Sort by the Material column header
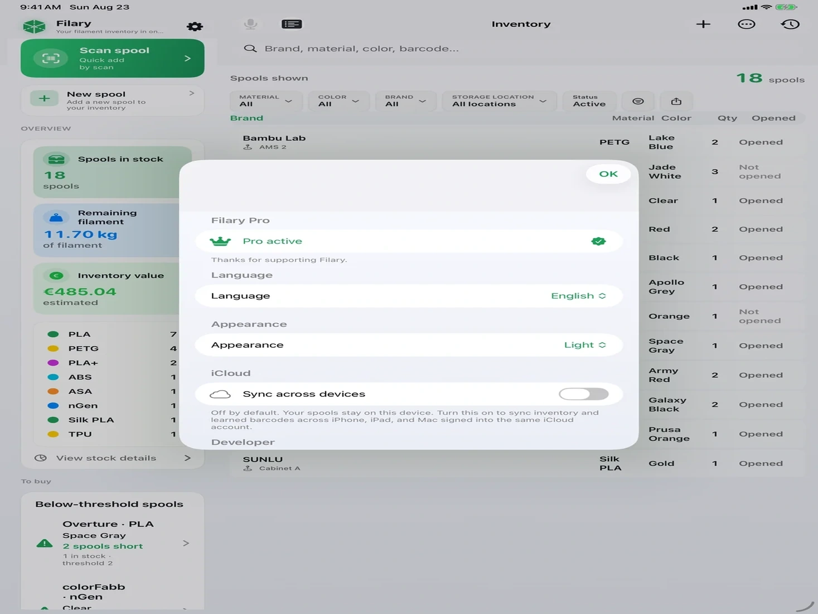The image size is (818, 614). point(633,118)
